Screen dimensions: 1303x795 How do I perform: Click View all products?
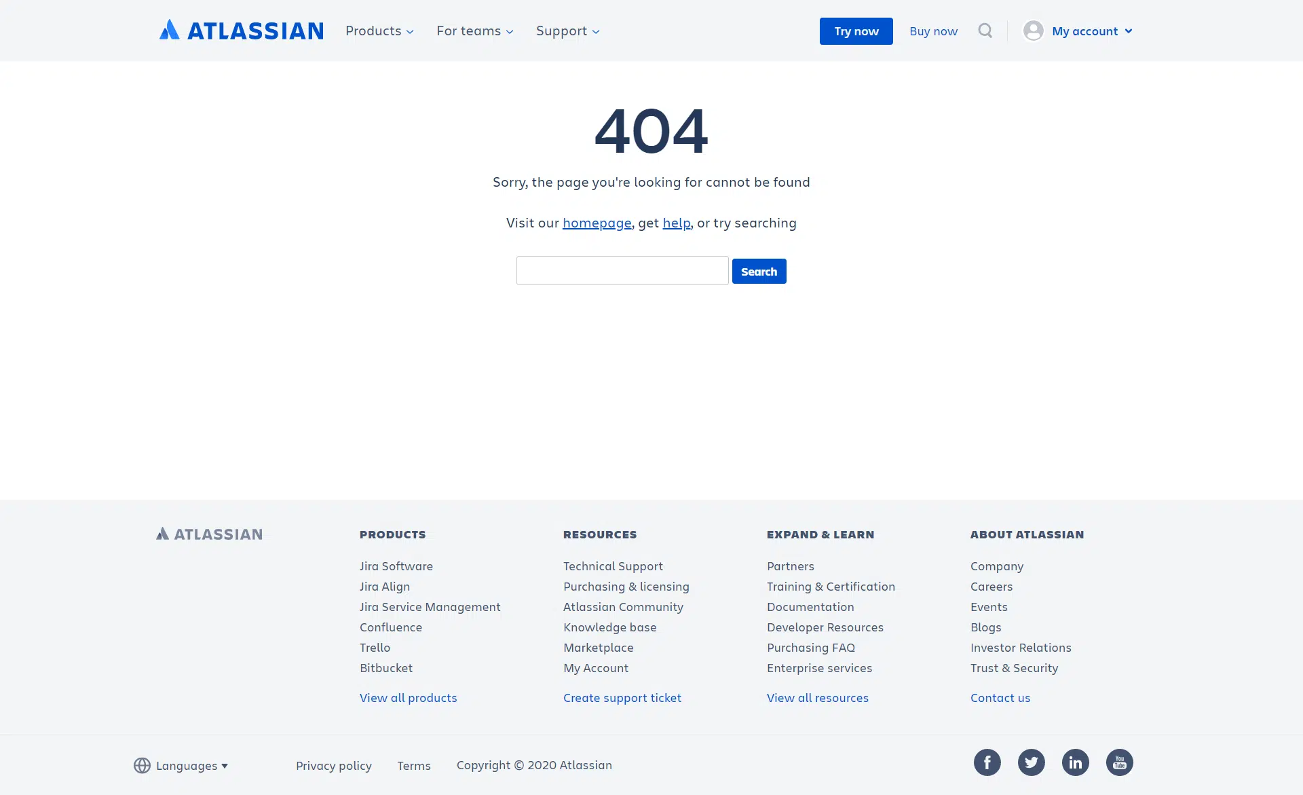409,698
